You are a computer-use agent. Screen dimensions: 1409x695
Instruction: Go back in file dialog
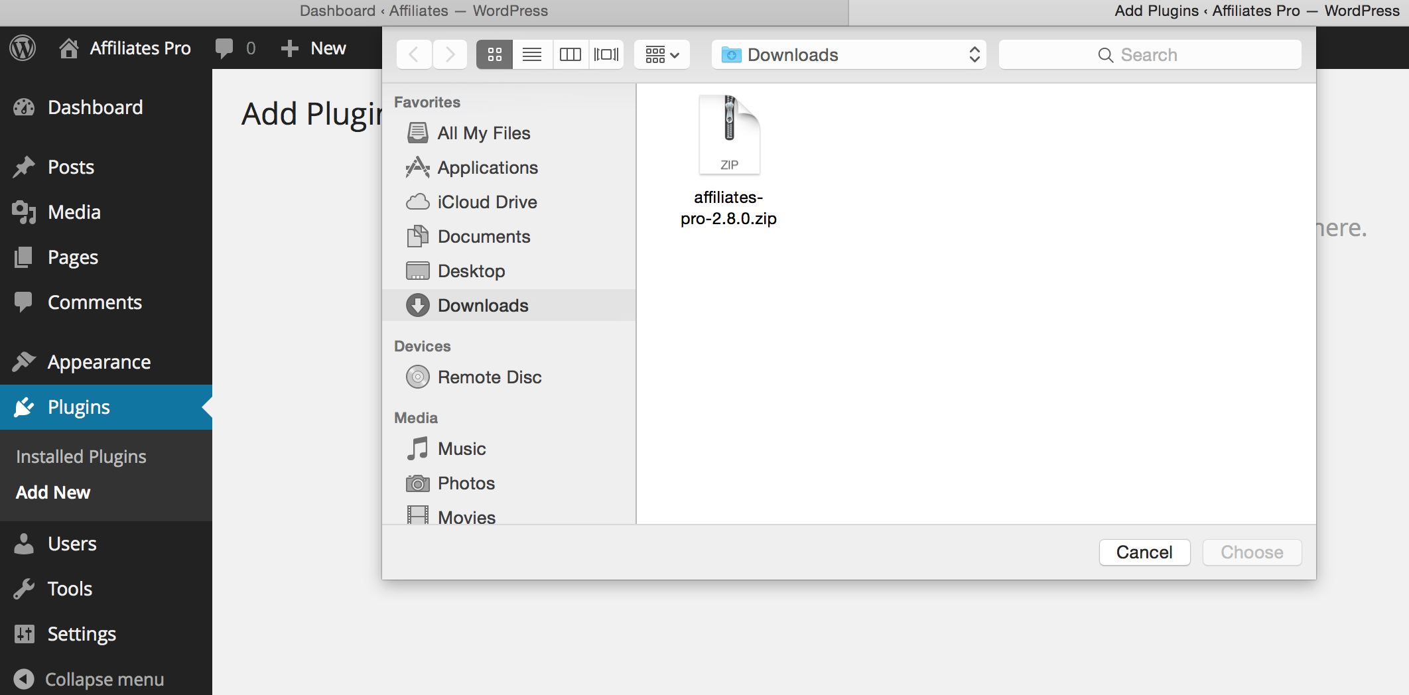pyautogui.click(x=414, y=54)
